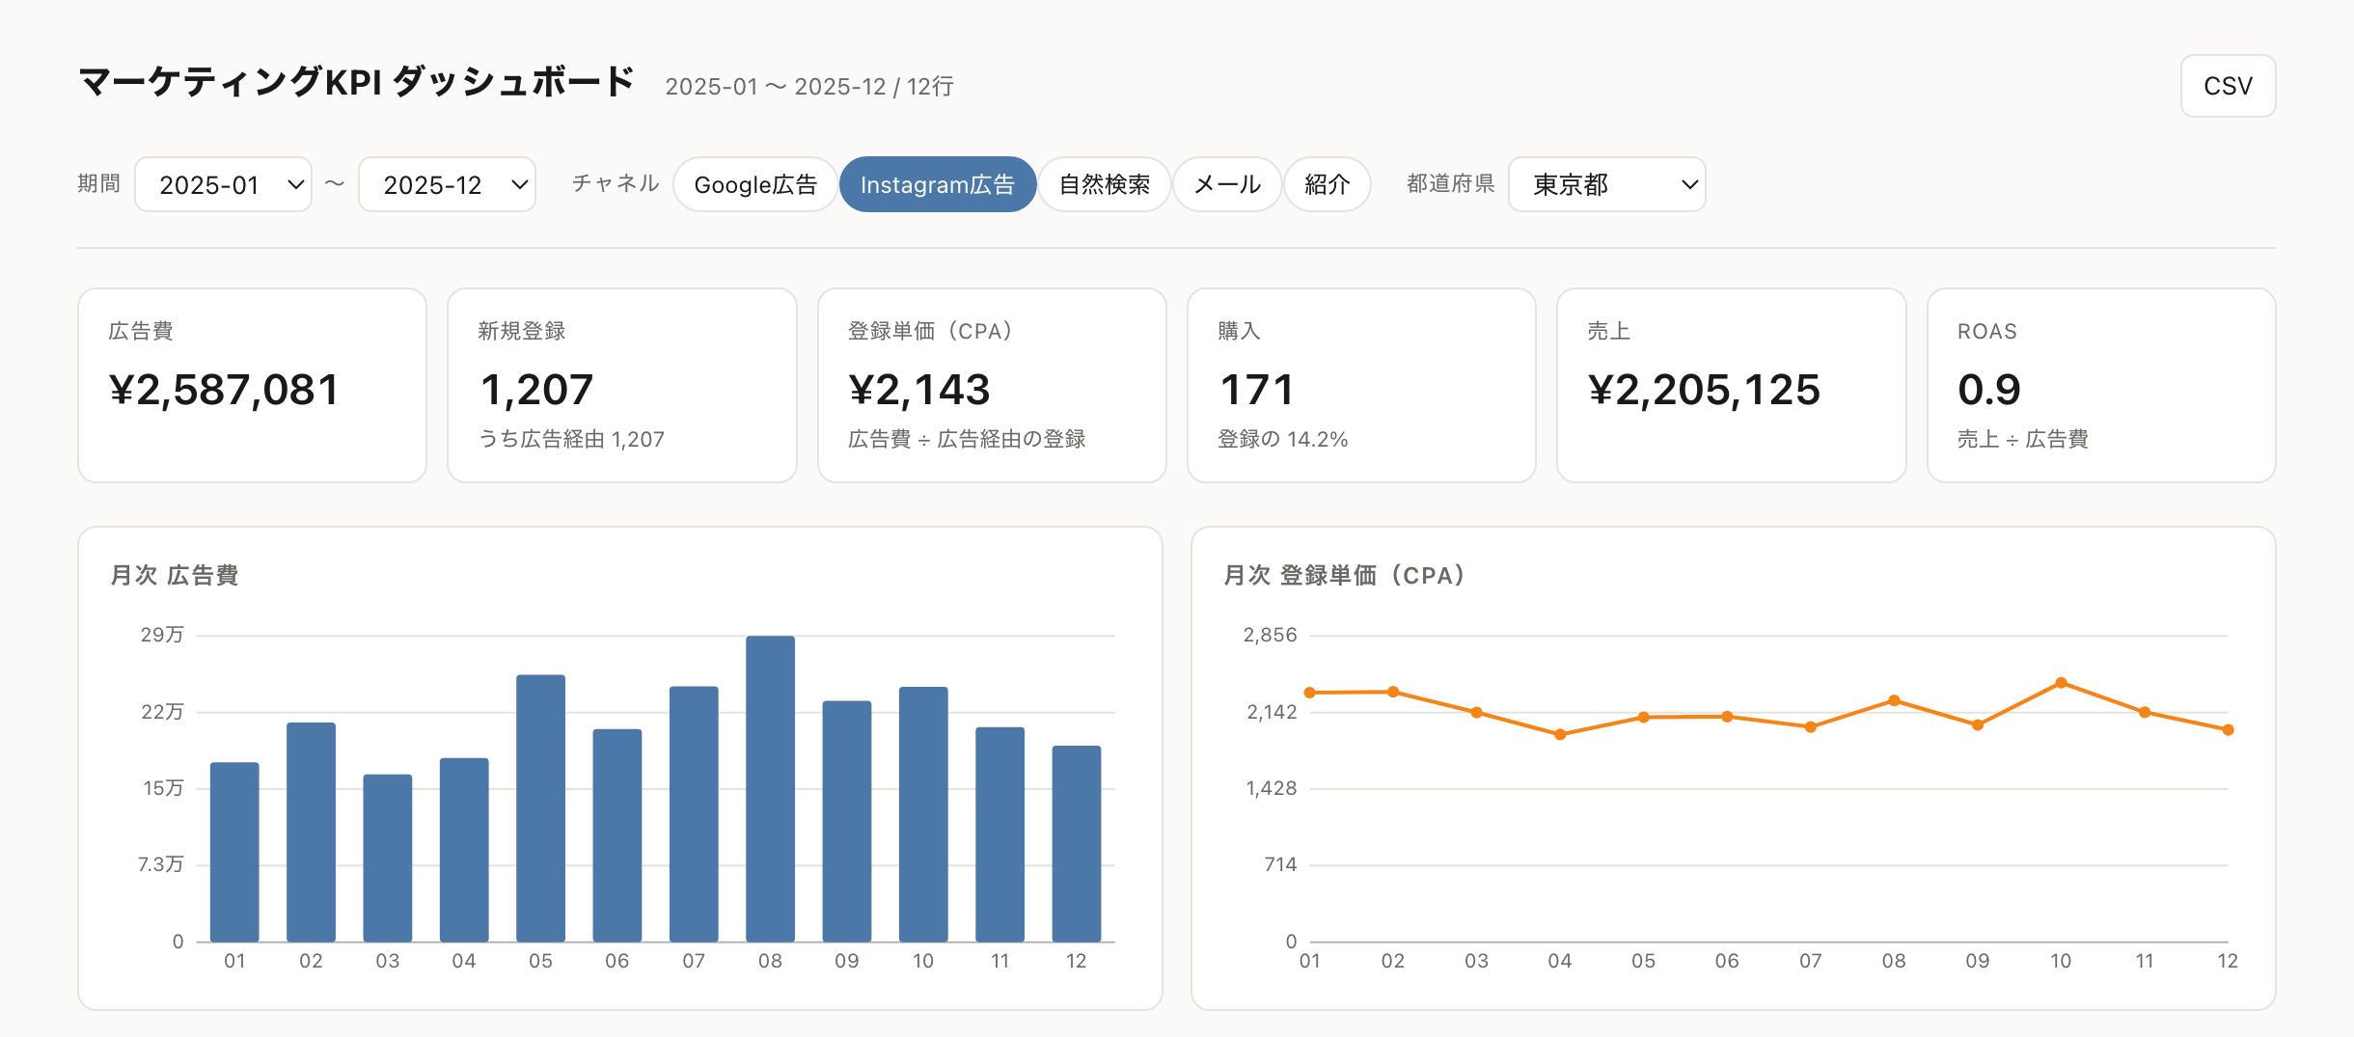Click the month 10 point on CPA line
Viewport: 2354px width, 1037px height.
pyautogui.click(x=2061, y=683)
